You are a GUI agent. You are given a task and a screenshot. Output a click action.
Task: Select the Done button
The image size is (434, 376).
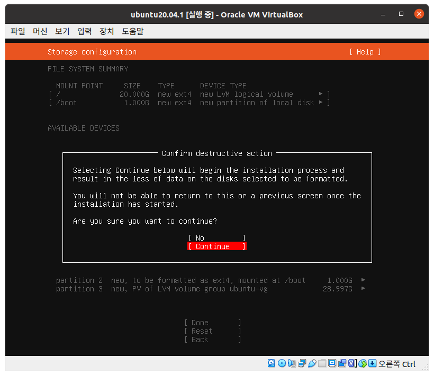point(212,323)
